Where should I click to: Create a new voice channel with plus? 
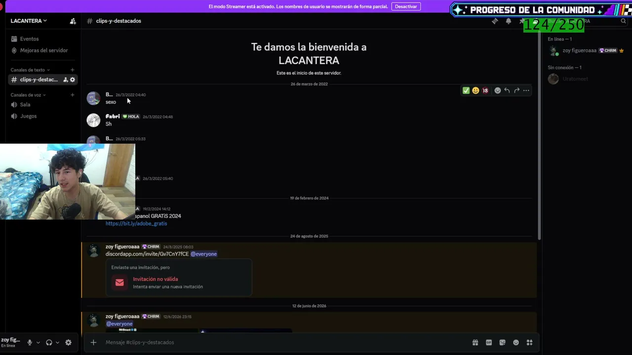click(x=73, y=95)
